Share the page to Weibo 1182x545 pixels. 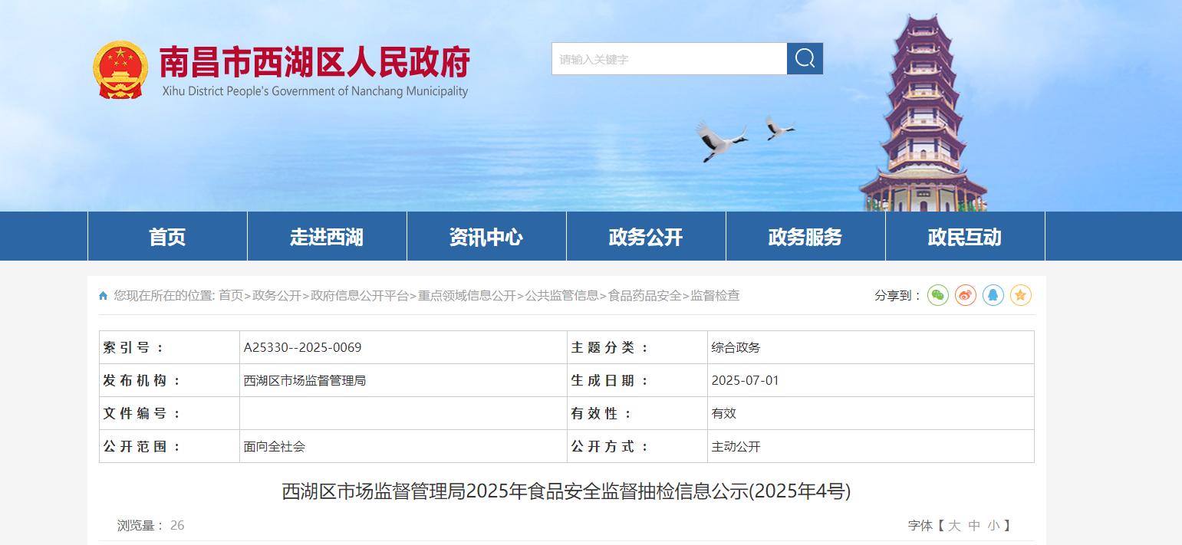coord(966,295)
